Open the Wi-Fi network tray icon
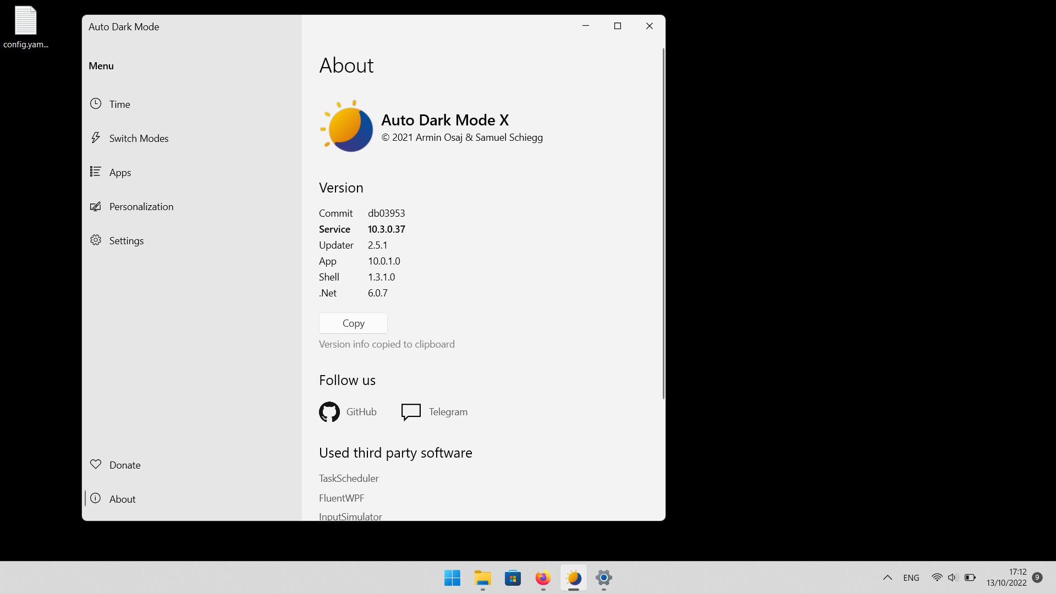The height and width of the screenshot is (594, 1056). click(937, 577)
